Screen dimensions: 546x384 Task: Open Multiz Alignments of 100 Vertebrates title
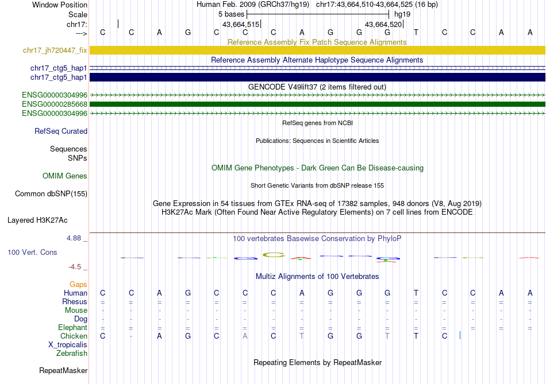pos(317,276)
